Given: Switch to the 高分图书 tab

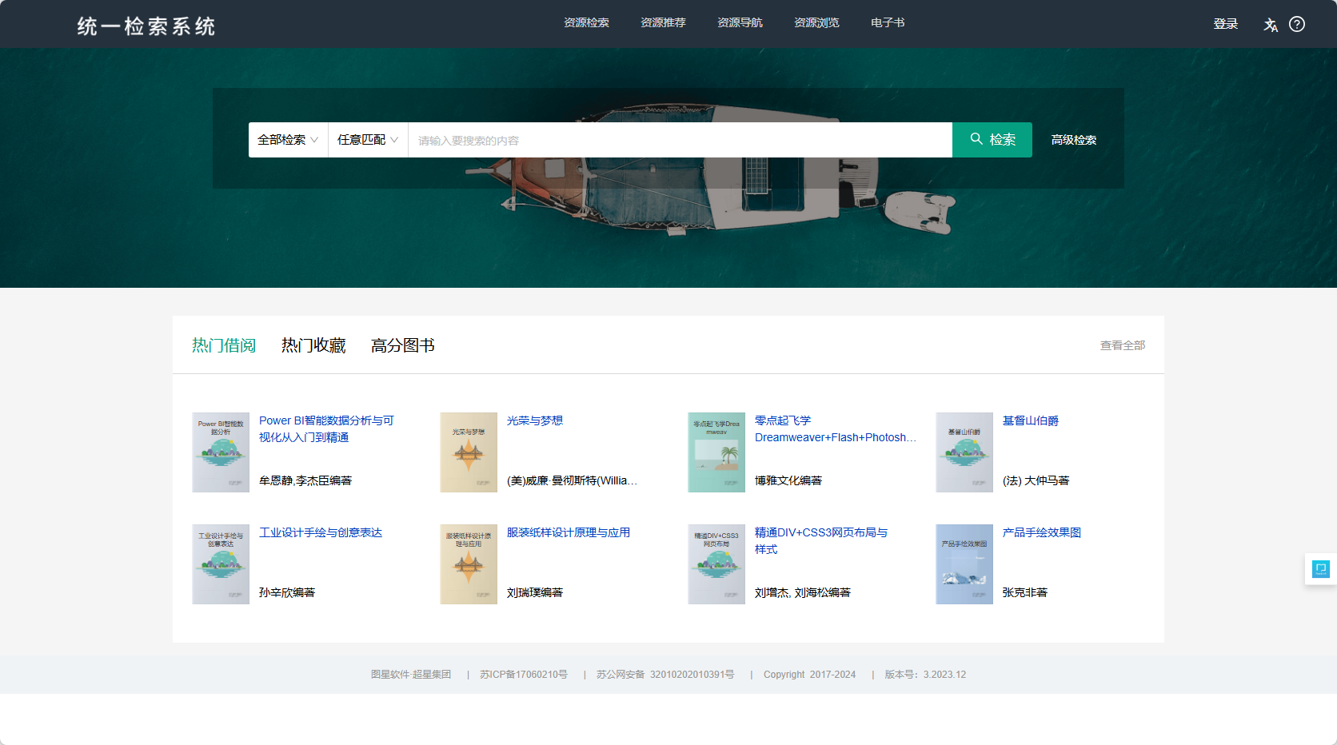Looking at the screenshot, I should pyautogui.click(x=402, y=345).
